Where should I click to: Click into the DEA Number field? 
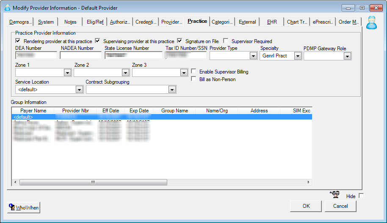click(x=36, y=55)
